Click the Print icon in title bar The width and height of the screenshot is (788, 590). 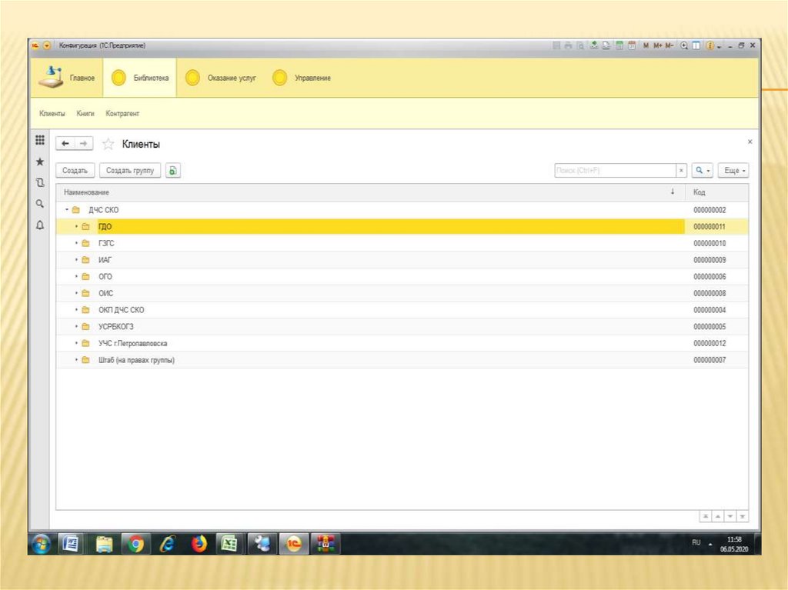569,45
